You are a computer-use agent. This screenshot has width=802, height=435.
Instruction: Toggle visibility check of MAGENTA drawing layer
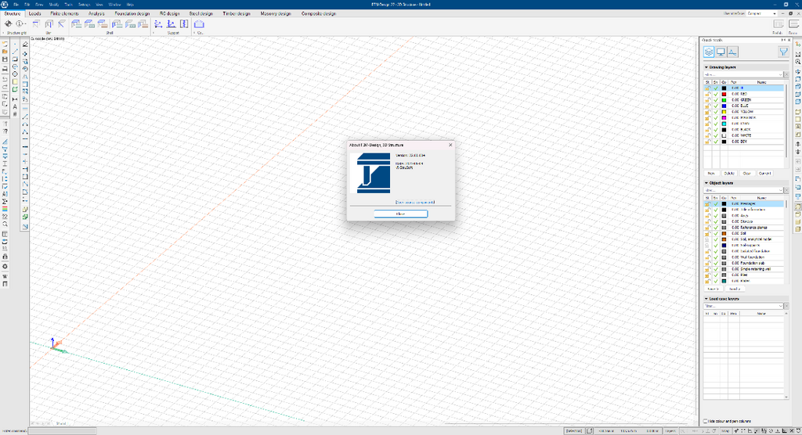coord(716,117)
